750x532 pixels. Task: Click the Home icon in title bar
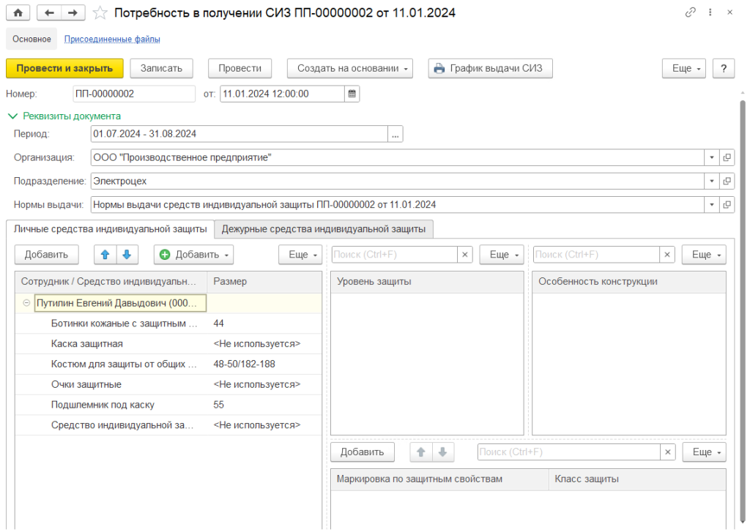pyautogui.click(x=18, y=12)
